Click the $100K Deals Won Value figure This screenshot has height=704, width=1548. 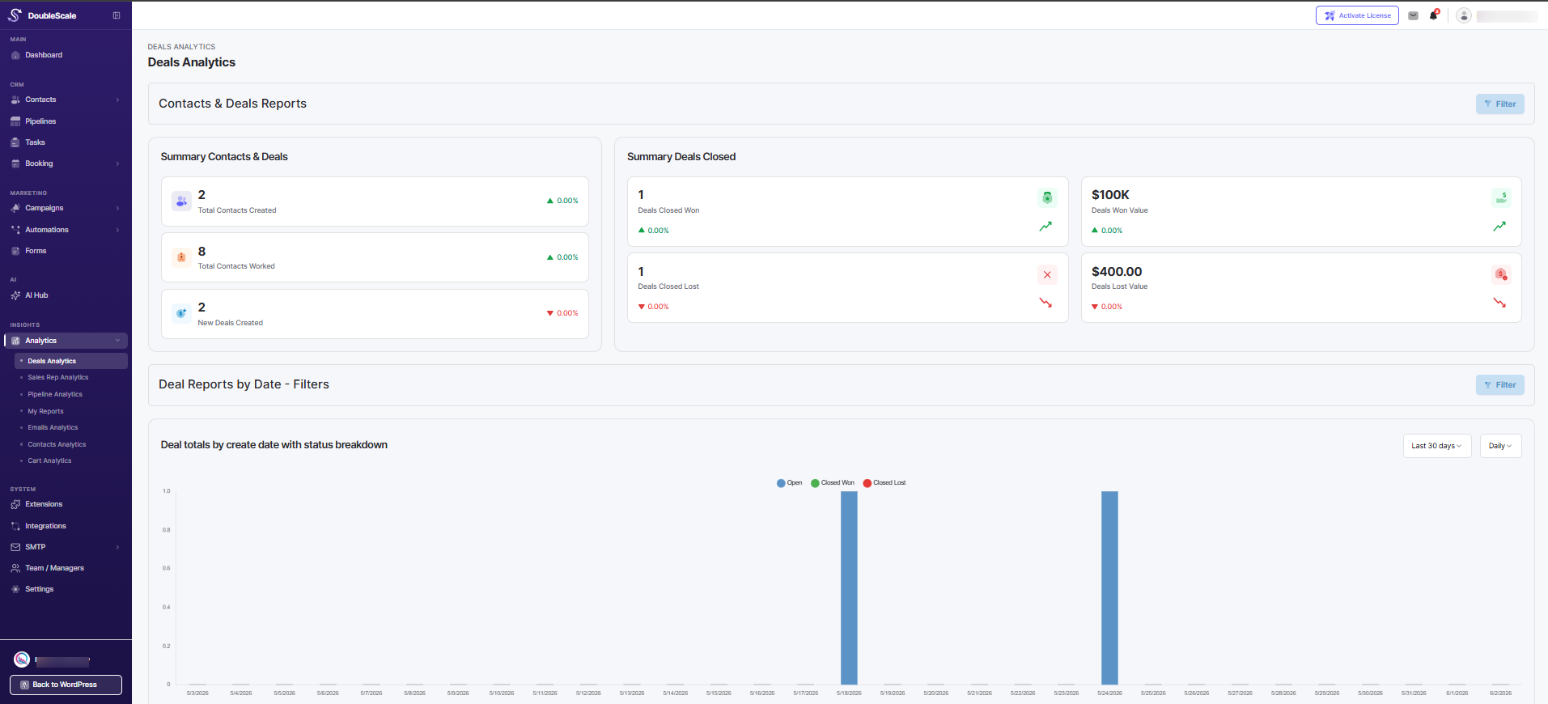click(1110, 195)
